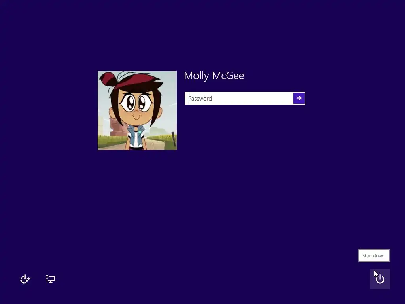The width and height of the screenshot is (405, 304).
Task: Click Molly McGee's profile picture
Action: click(x=137, y=110)
